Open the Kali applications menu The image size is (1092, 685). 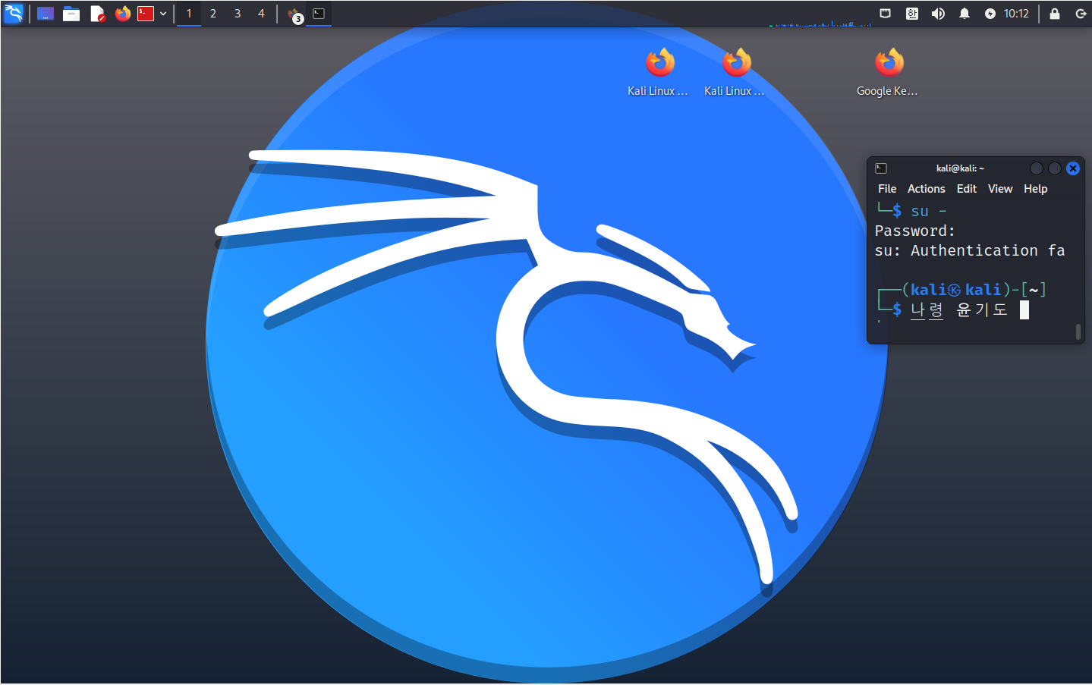pos(14,14)
